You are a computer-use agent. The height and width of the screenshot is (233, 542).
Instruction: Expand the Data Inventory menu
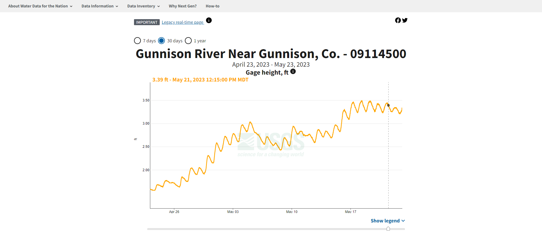(x=143, y=6)
